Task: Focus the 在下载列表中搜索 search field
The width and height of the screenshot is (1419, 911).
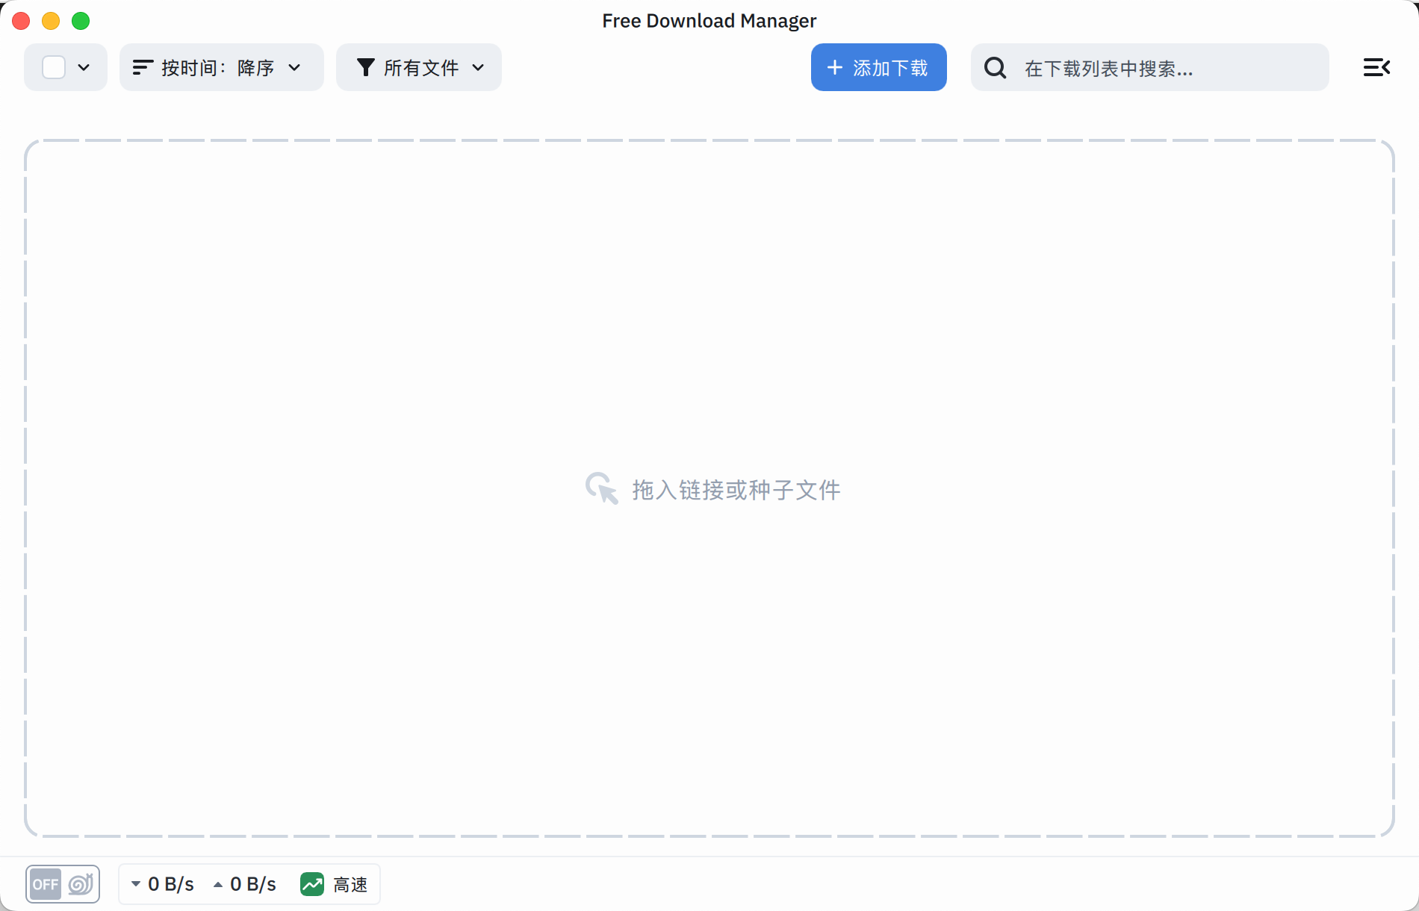Action: click(1165, 68)
